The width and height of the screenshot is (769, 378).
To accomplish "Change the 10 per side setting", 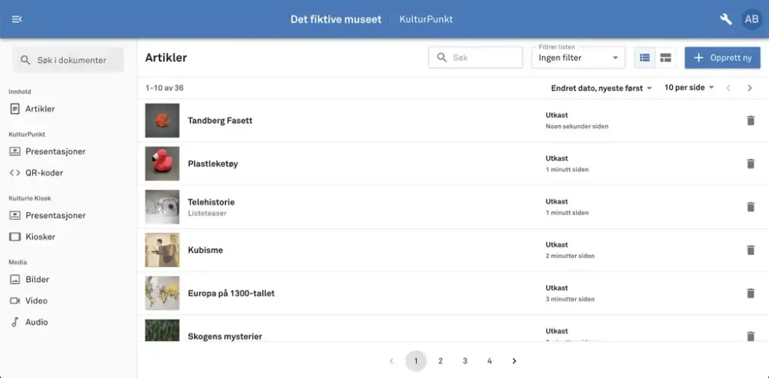I will pos(689,88).
